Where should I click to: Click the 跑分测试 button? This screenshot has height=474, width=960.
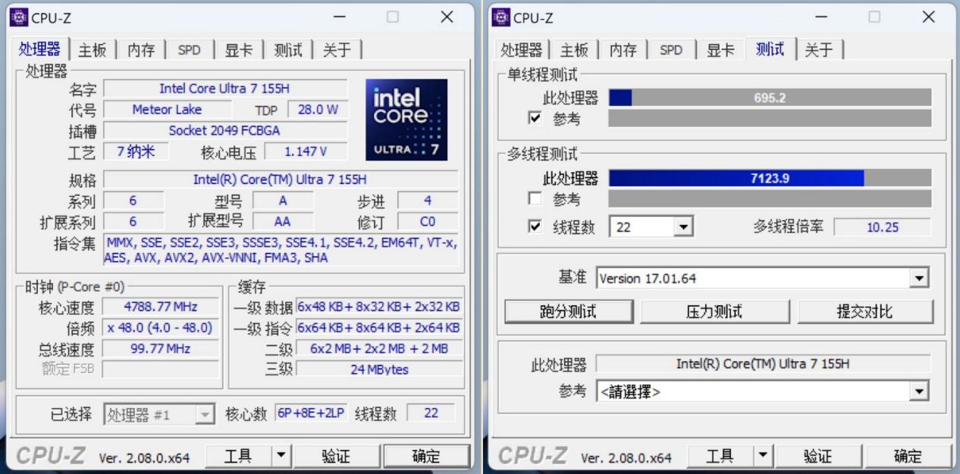pos(569,311)
